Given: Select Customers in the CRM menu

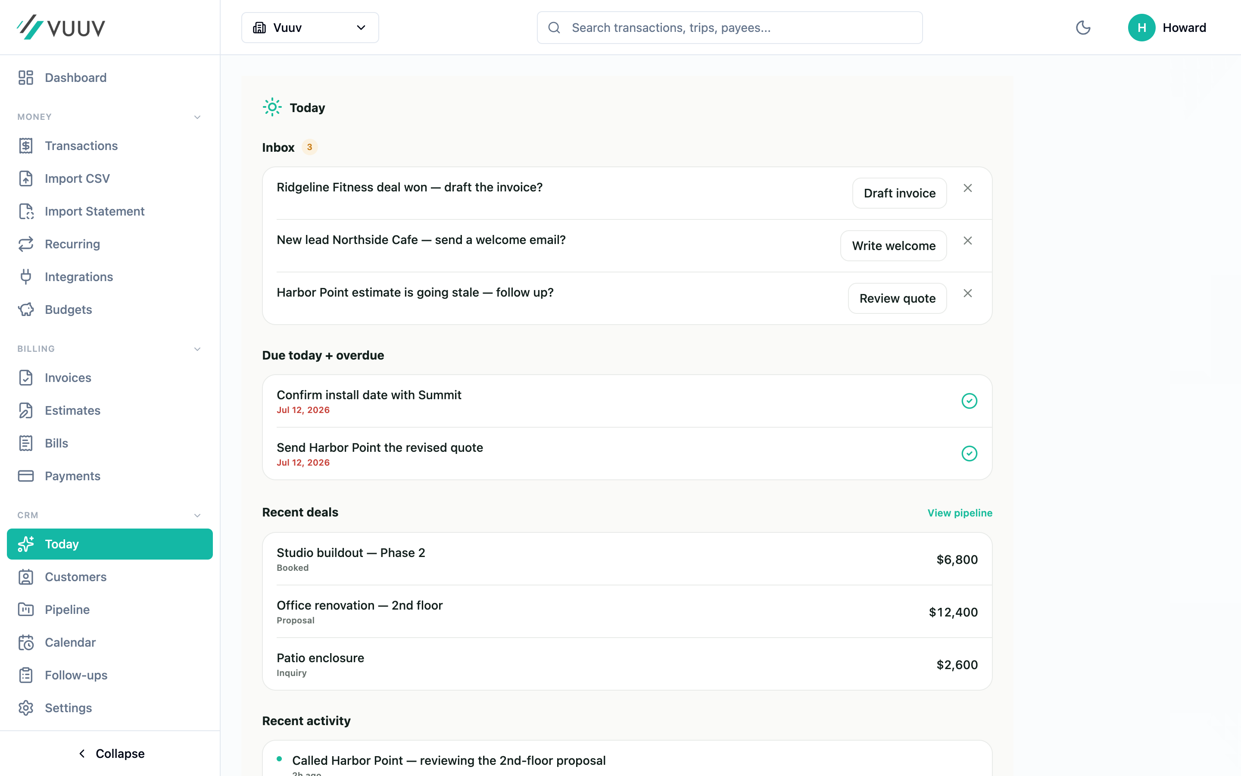Looking at the screenshot, I should (110, 577).
